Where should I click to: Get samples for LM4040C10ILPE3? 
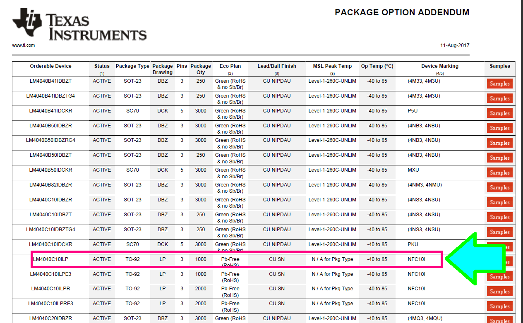[x=500, y=277]
